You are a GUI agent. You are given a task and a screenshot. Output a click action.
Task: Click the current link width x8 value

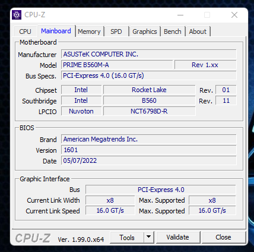[x=110, y=200]
